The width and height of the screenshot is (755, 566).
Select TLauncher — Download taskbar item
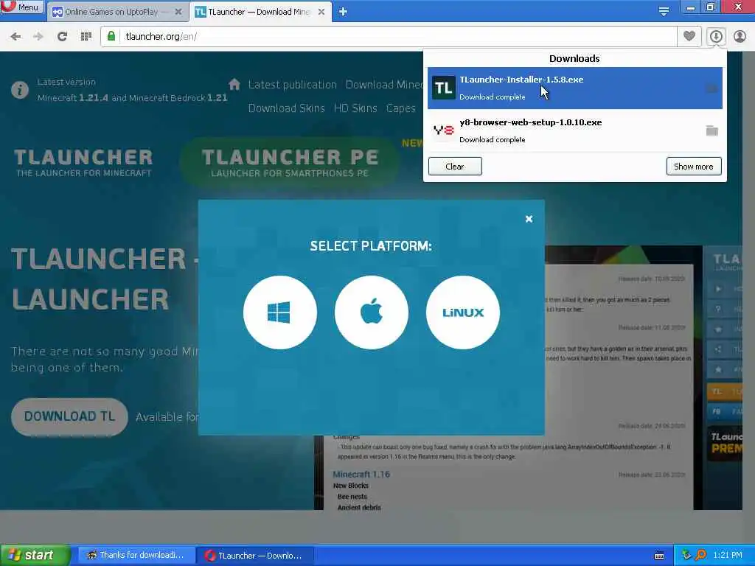click(x=254, y=556)
